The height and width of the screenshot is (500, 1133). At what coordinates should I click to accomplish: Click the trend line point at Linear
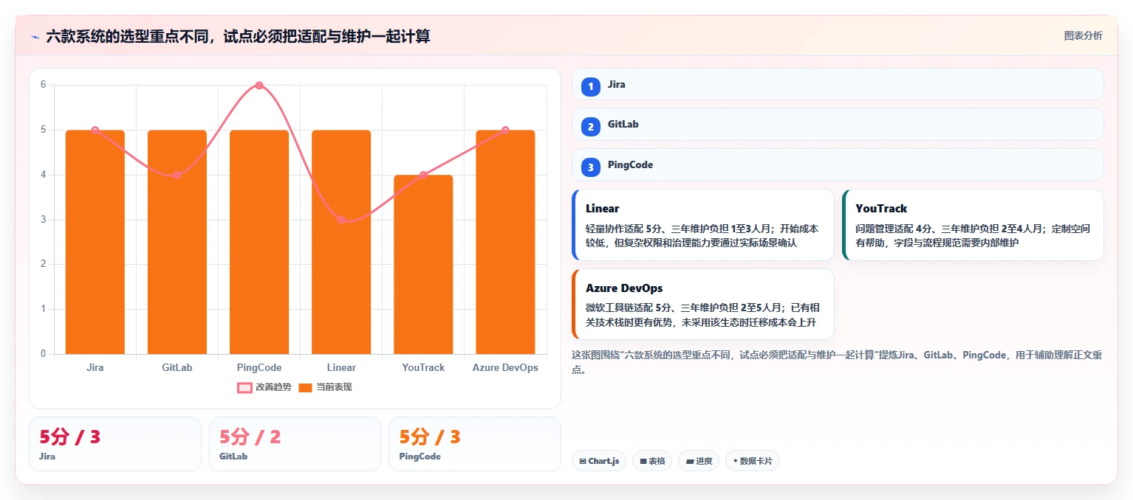point(341,220)
